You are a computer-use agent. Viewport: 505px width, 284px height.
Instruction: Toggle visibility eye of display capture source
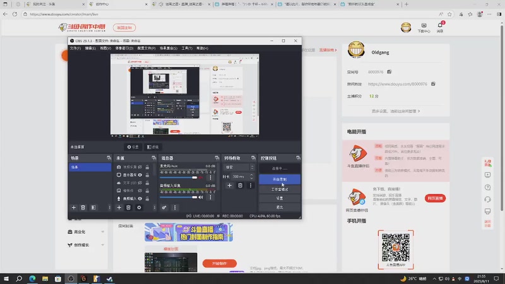(x=140, y=175)
